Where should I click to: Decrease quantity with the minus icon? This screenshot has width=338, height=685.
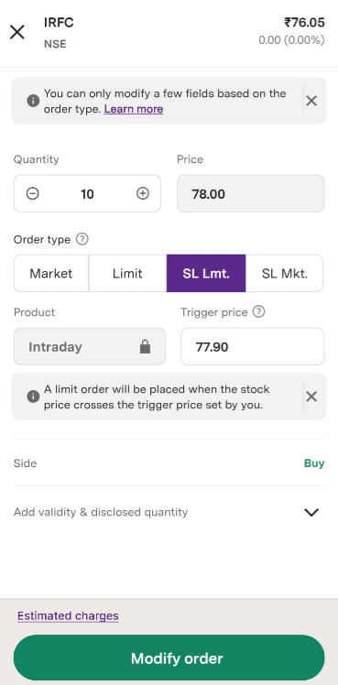tap(32, 193)
